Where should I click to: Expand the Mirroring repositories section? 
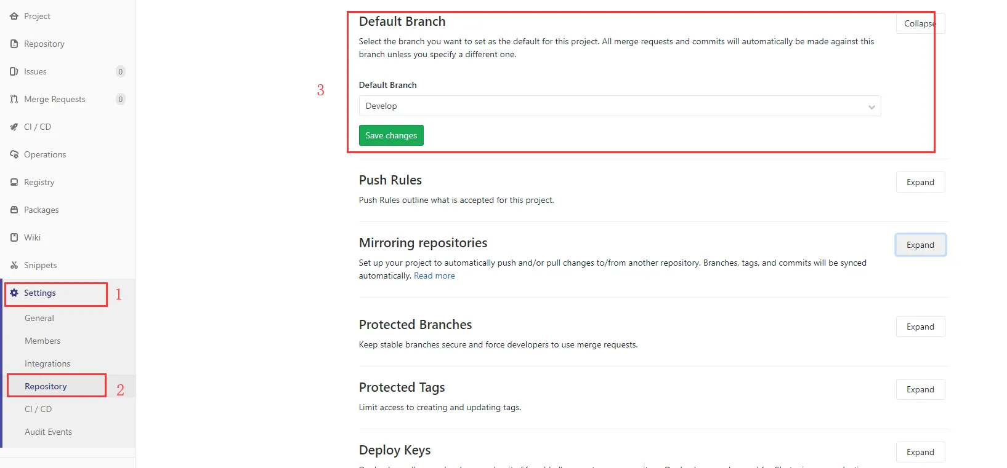pyautogui.click(x=920, y=244)
